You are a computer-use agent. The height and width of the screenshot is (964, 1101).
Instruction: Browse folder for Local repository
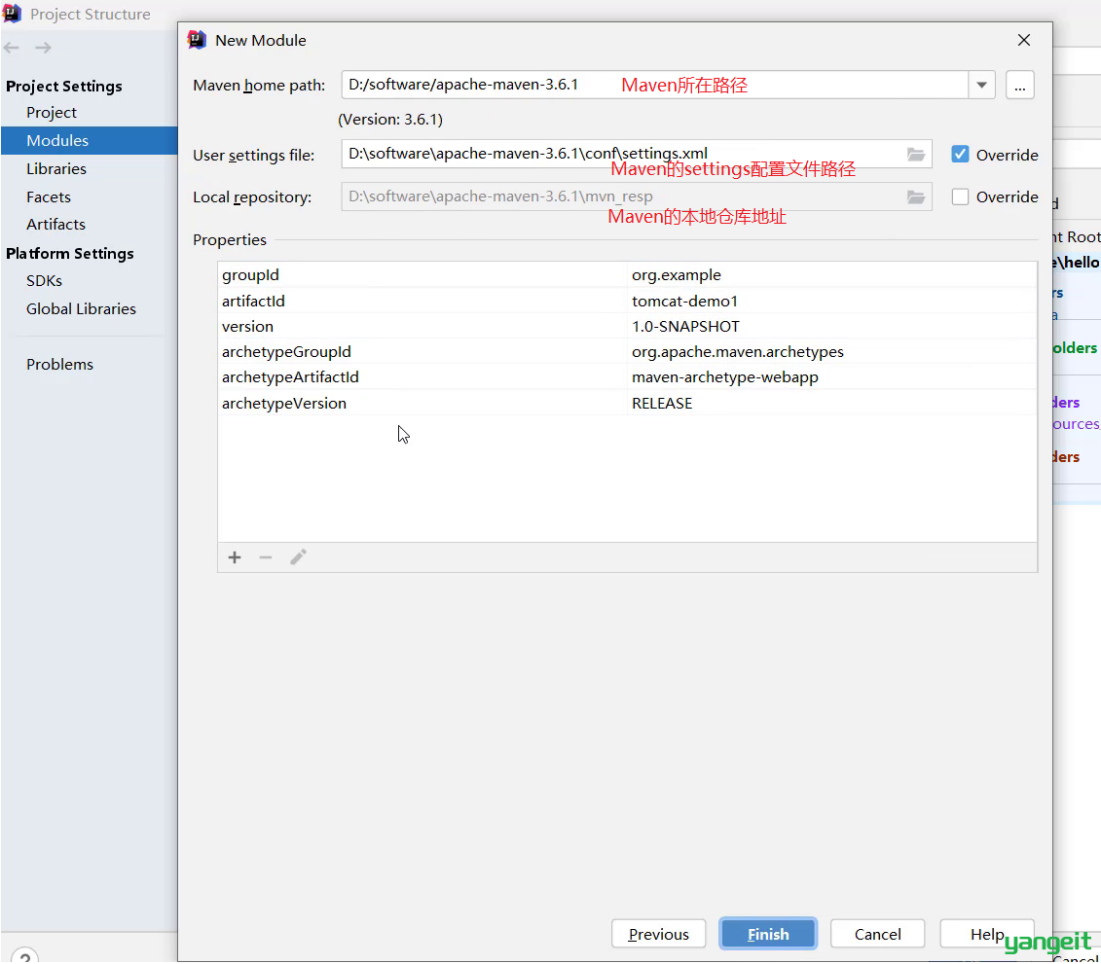(x=916, y=197)
